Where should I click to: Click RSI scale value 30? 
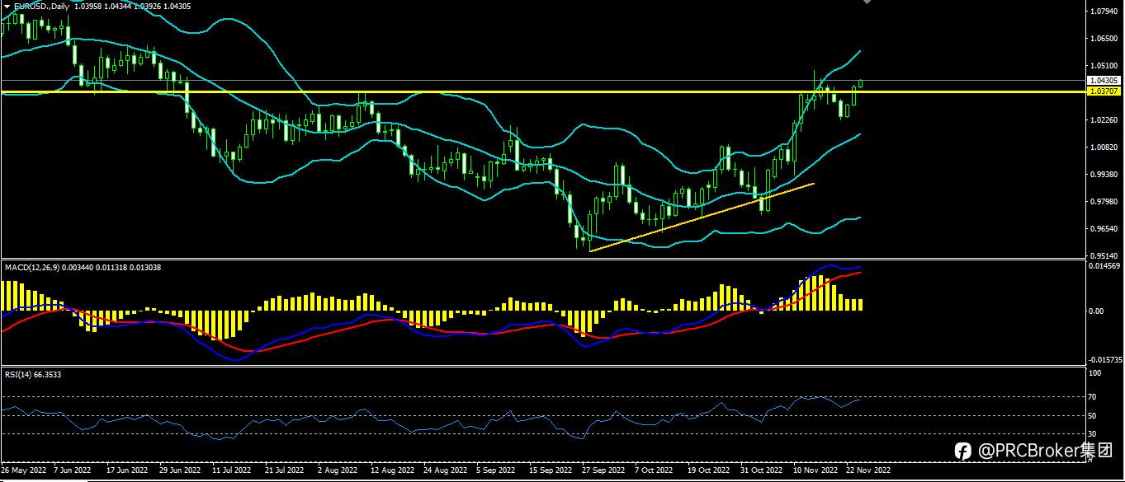tap(1092, 433)
